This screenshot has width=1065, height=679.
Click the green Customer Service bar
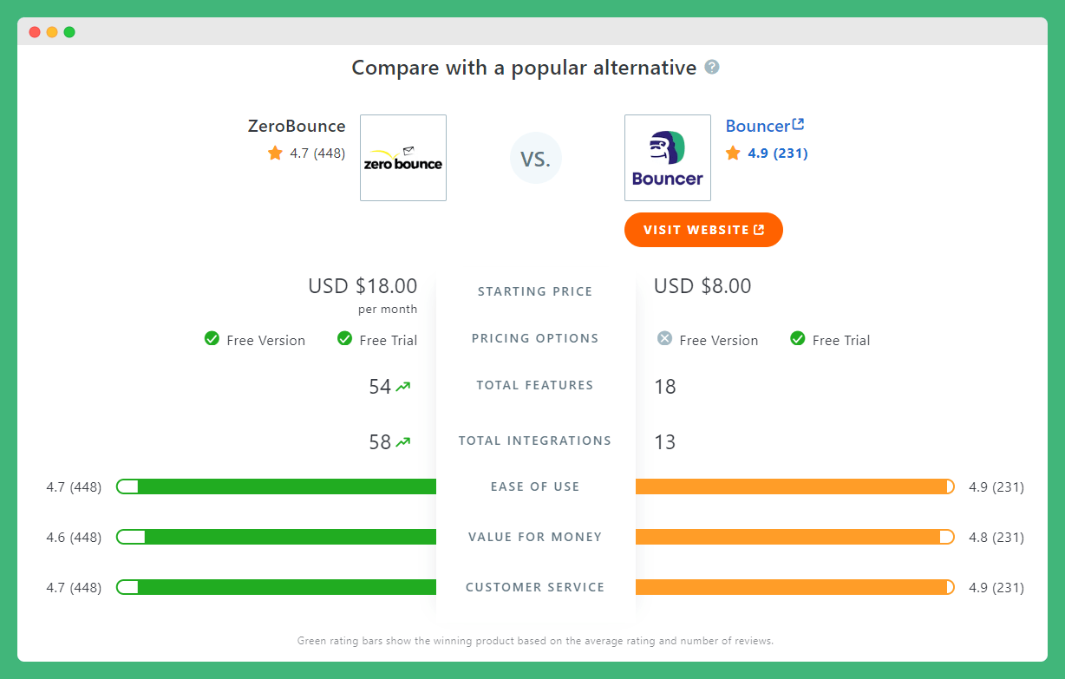[x=286, y=587]
